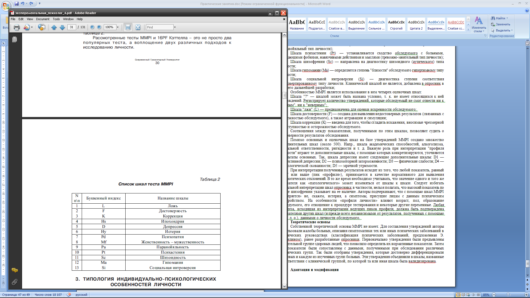Apply the Название style in Word

[x=297, y=25]
